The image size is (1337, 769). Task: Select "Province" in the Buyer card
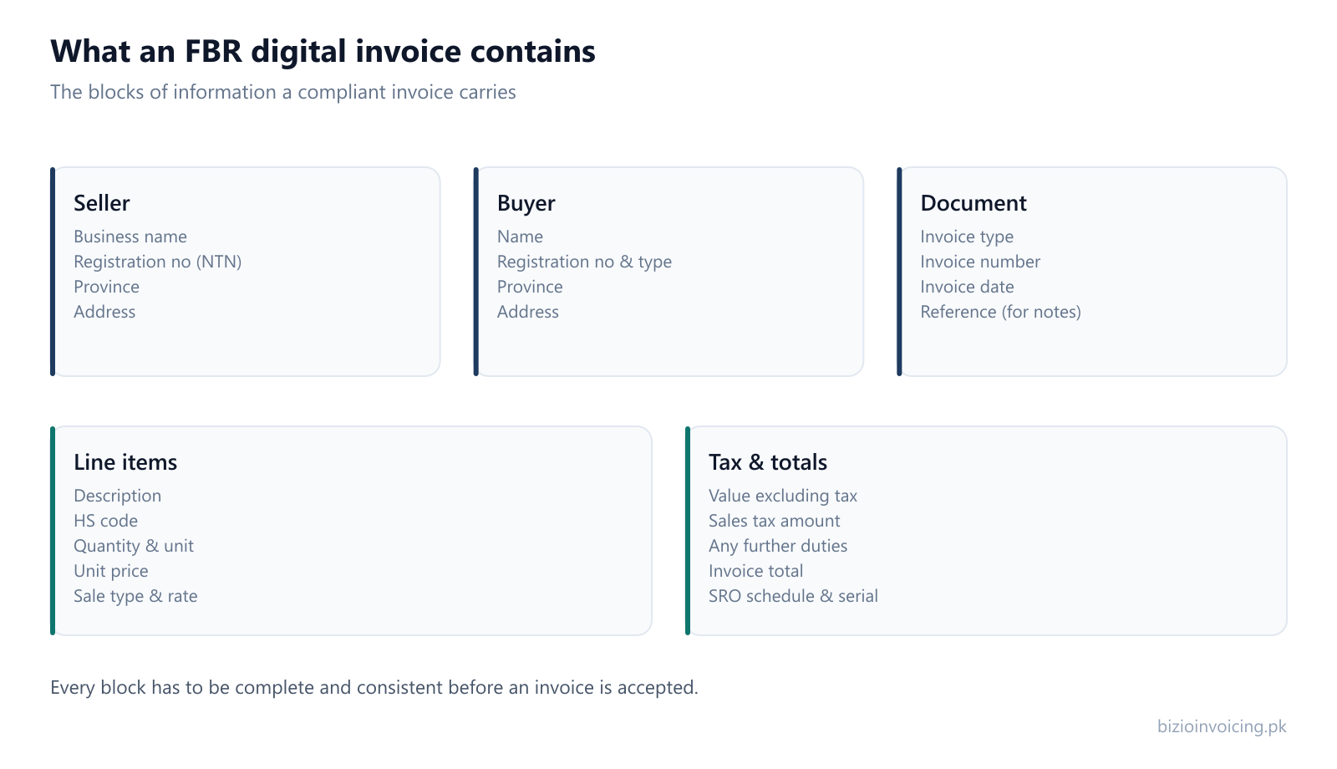(x=530, y=287)
